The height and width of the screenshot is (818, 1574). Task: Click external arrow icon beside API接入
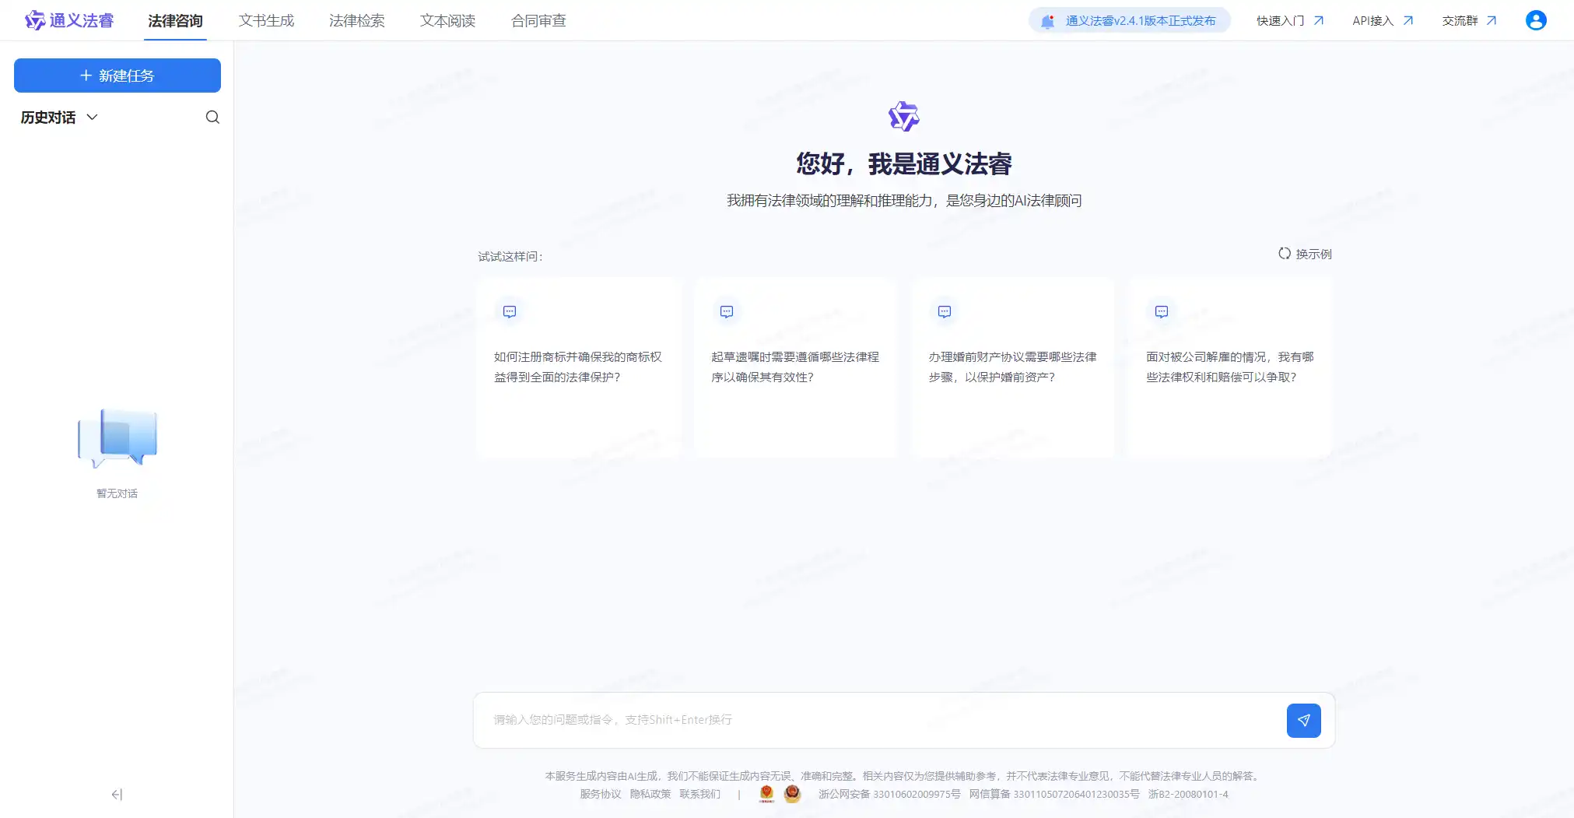1408,21
